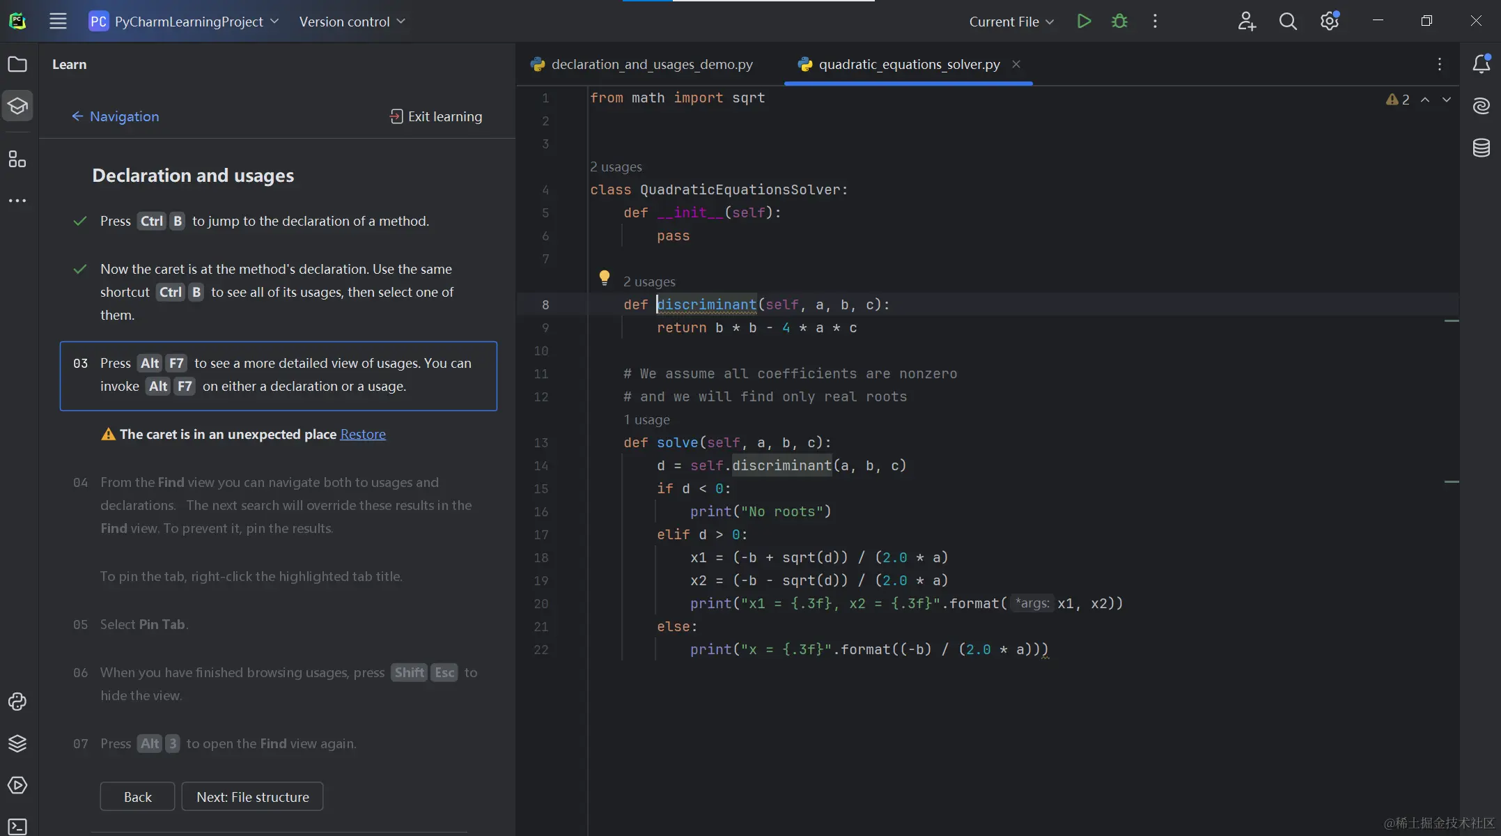Select the quadratic_equations_solver.py tab
Screen dimensions: 1501x836
[909, 64]
